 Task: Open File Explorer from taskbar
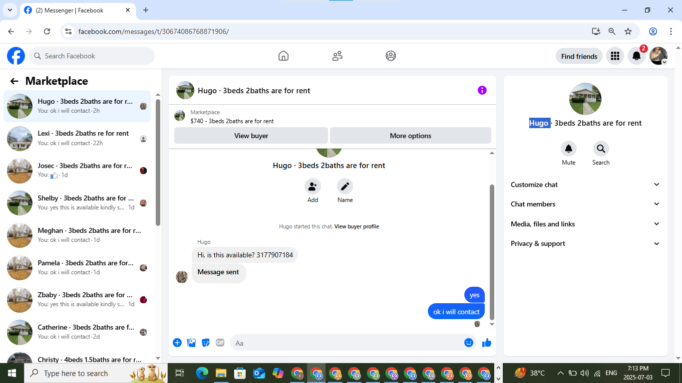[x=221, y=373]
